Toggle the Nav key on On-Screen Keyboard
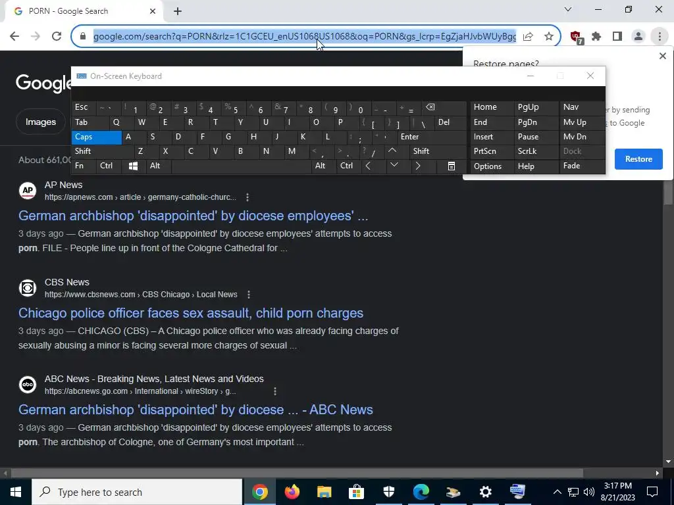Image resolution: width=674 pixels, height=505 pixels. tap(582, 108)
